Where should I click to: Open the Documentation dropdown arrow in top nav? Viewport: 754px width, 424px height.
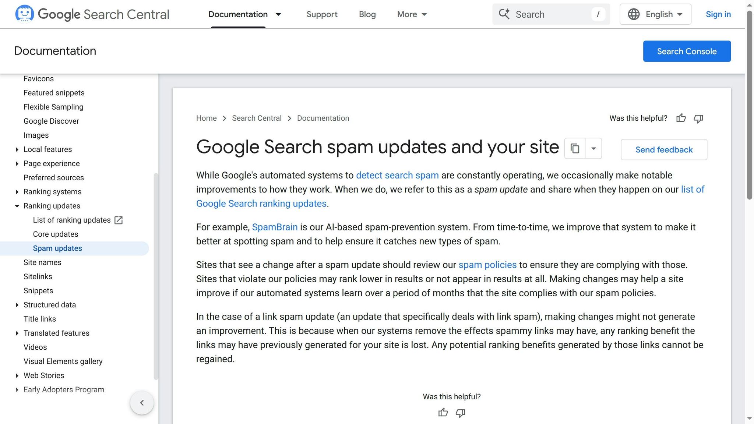tap(279, 14)
